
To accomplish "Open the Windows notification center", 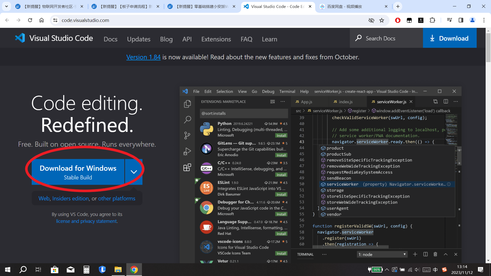I will [481, 270].
